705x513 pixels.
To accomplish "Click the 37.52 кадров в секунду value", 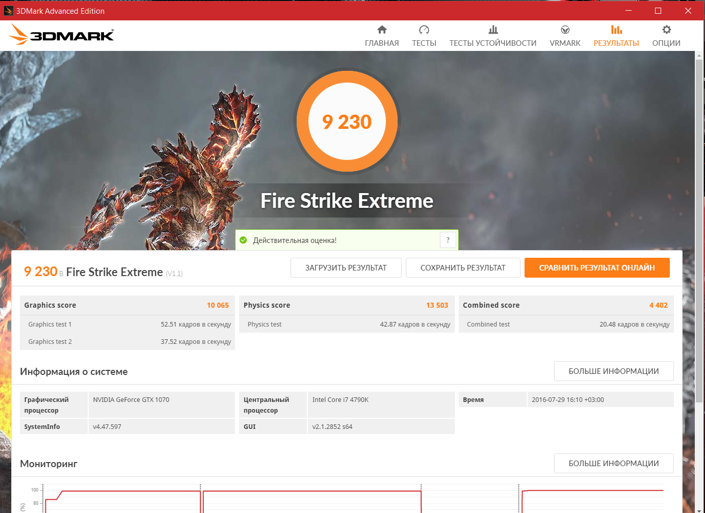I will [x=196, y=342].
